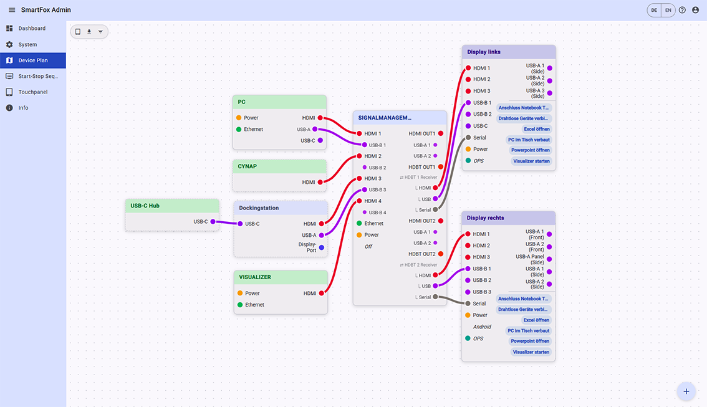Open Start-Stop Seq.. in the sidebar
Viewport: 707px width, 407px height.
click(x=33, y=76)
